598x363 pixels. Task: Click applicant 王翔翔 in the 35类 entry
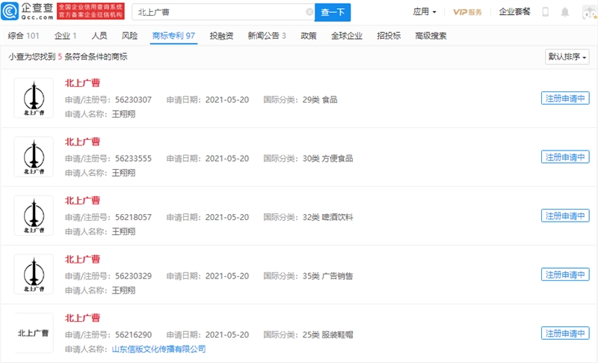123,290
